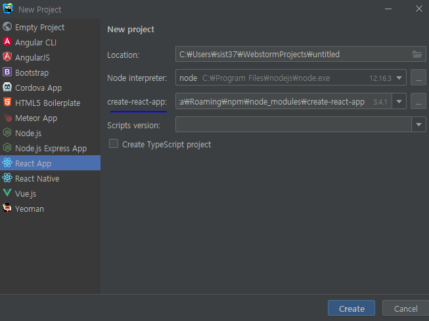Click the WebStorm logo in title bar
Screen dimensions: 429x321
click(x=8, y=9)
